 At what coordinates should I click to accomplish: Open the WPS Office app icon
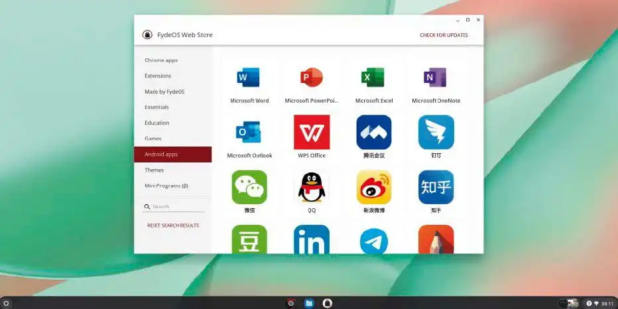point(311,133)
